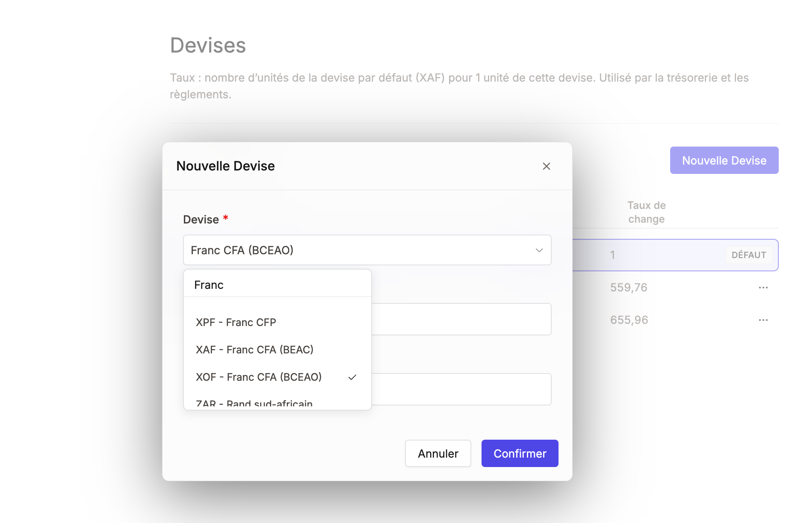Select the 655,96 exchange rate cell
This screenshot has height=523, width=798.
pyautogui.click(x=629, y=320)
